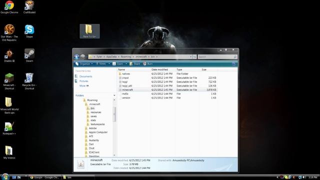The image size is (320, 180).
Task: Select saves folder in the tree
Action: (93, 116)
